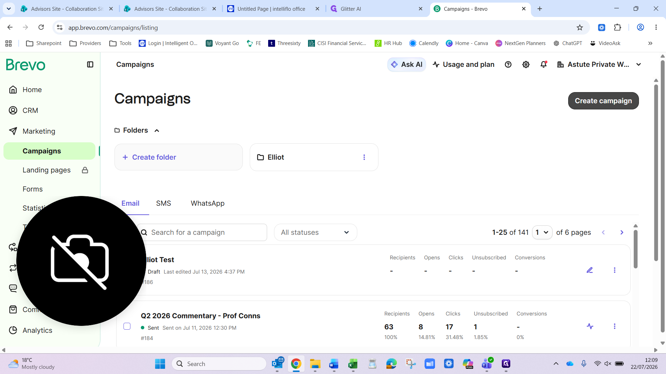Click Create folder
666x374 pixels.
pyautogui.click(x=178, y=157)
